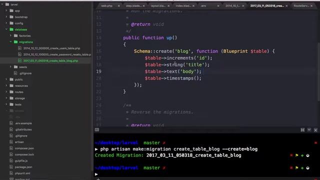The image size is (320, 180).
Task: Close the active 2017_03_11_050318 tab
Action: click(286, 6)
